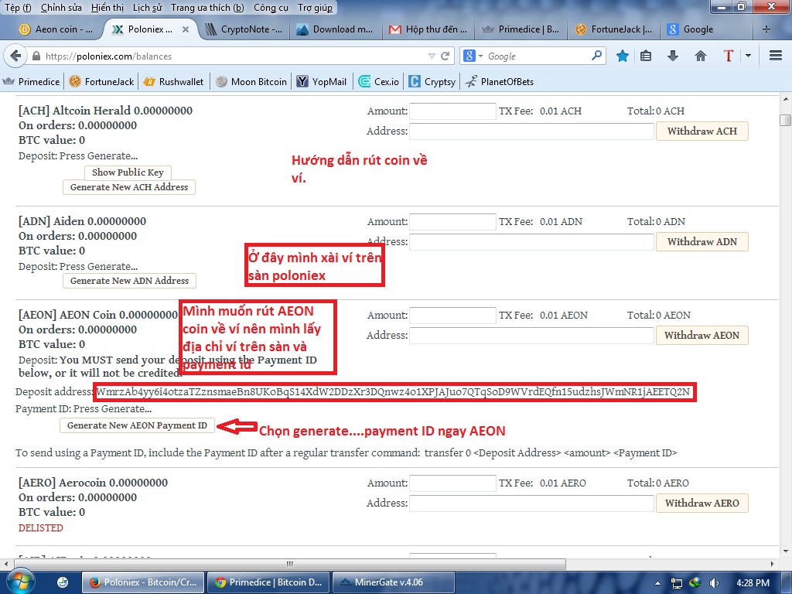Open Cryptsy bookmark
Viewport: 792px width, 594px height.
click(432, 81)
